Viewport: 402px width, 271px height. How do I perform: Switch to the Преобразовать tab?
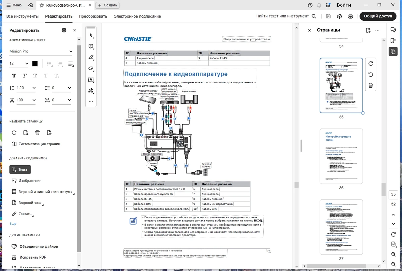click(x=93, y=16)
